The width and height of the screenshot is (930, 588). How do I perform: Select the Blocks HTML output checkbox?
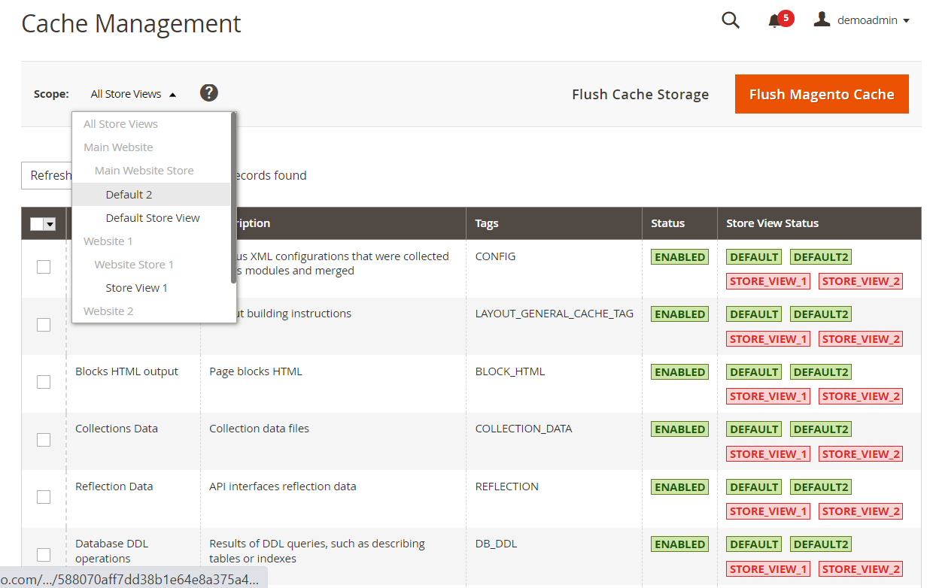pos(44,382)
